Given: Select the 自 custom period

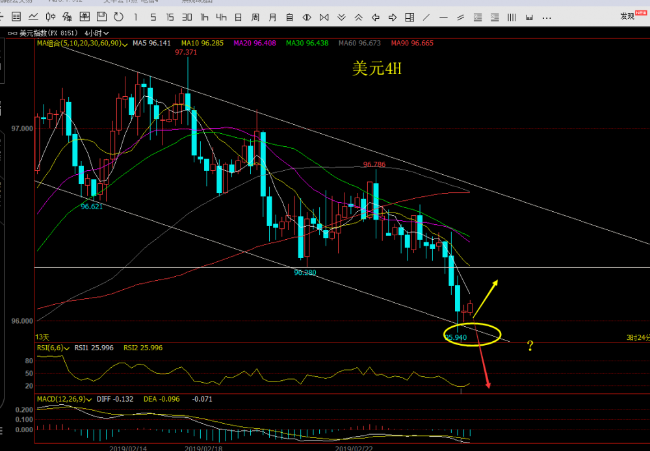Looking at the screenshot, I should coord(289,18).
